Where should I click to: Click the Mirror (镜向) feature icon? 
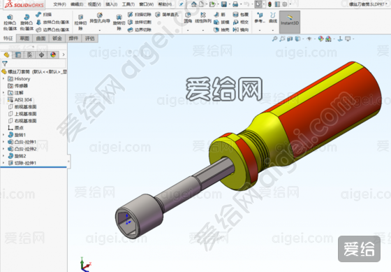pyautogui.click(x=241, y=30)
